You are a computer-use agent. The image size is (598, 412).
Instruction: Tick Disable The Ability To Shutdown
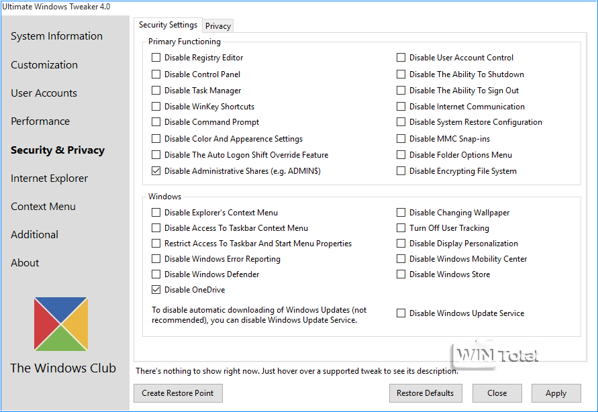[x=401, y=74]
